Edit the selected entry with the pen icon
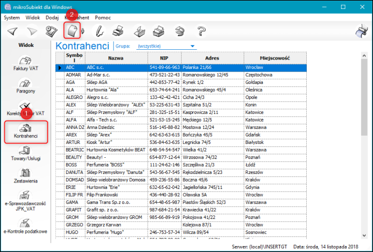Screen dimensions: 373x252 pos(99,31)
